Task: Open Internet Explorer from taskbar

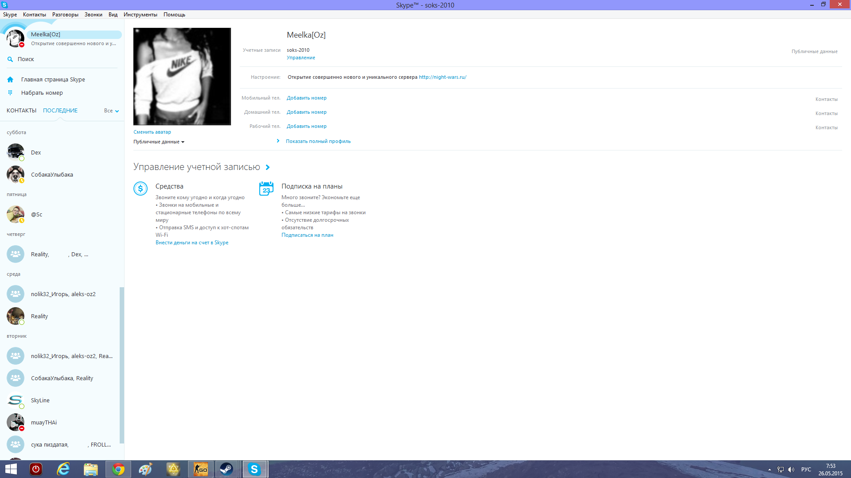Action: pos(63,469)
